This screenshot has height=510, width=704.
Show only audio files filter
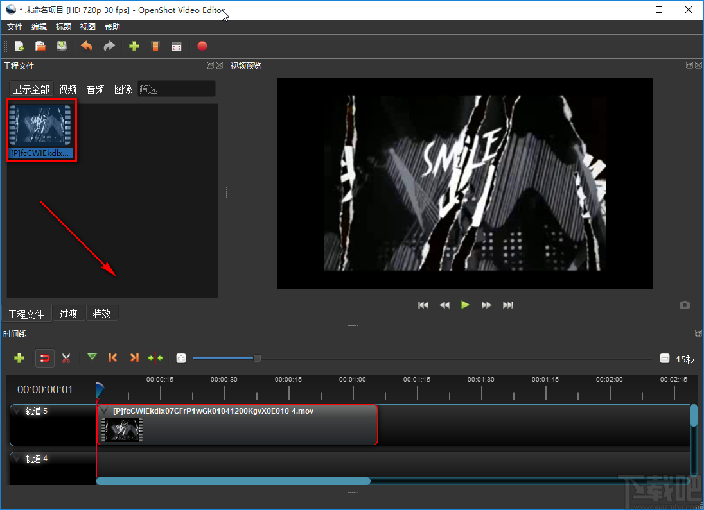[95, 89]
